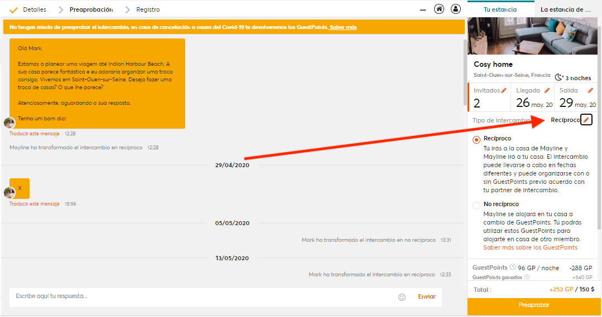
Task: Click the GuestPoints help question mark
Action: pos(513,267)
